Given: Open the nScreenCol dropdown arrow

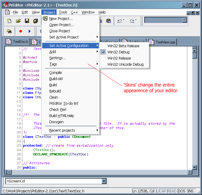Looking at the screenshot, I should coord(104,181).
